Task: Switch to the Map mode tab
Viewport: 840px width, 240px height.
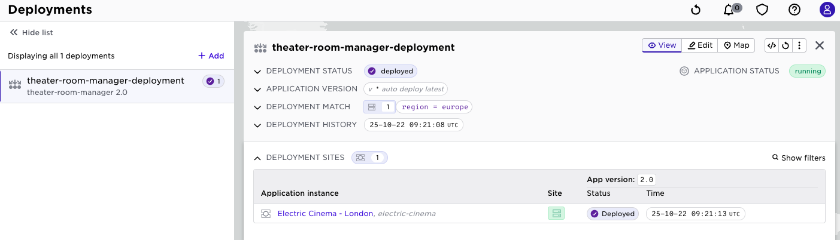Action: click(736, 45)
